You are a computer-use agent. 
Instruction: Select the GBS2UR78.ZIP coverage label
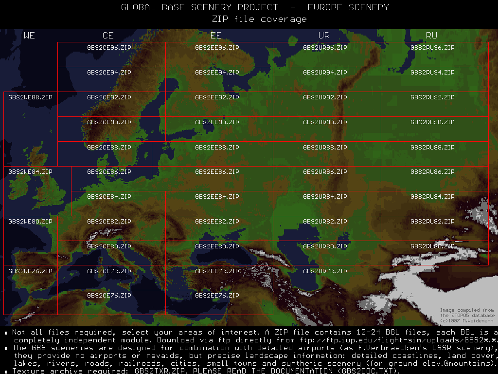point(325,271)
